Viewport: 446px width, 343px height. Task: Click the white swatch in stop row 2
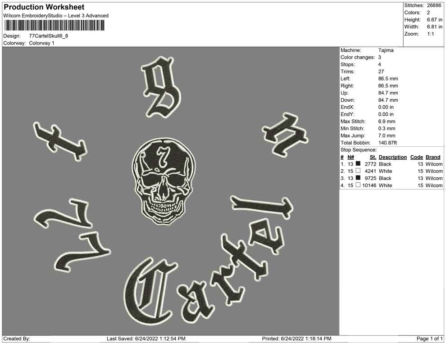pyautogui.click(x=358, y=171)
